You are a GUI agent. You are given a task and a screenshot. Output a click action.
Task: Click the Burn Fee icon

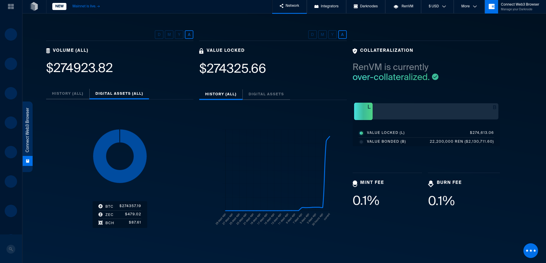tap(431, 184)
